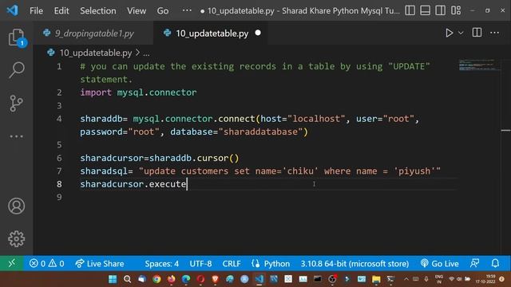Change end of line sequence CRLF
This screenshot has height=287, width=511.
click(232, 264)
